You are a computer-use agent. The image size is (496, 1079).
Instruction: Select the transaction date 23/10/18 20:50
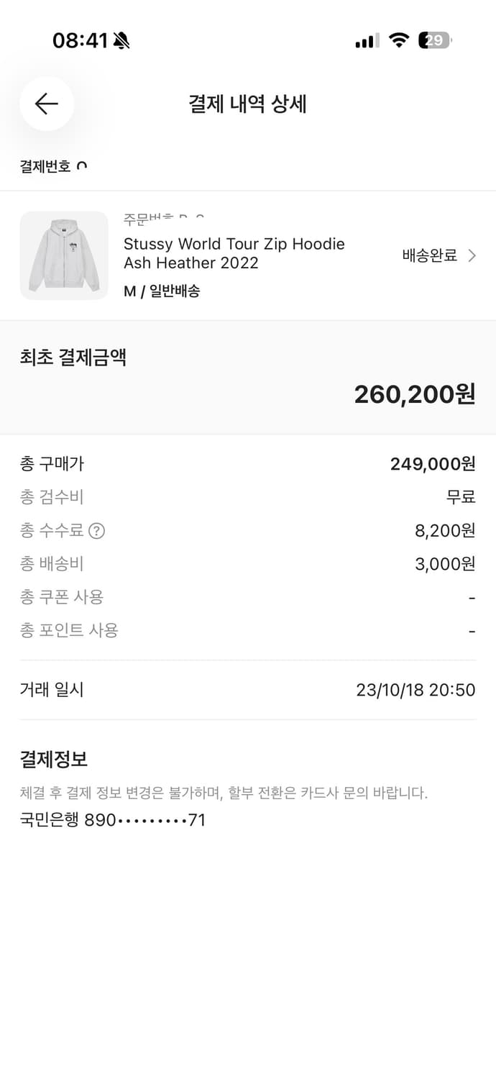(x=415, y=689)
